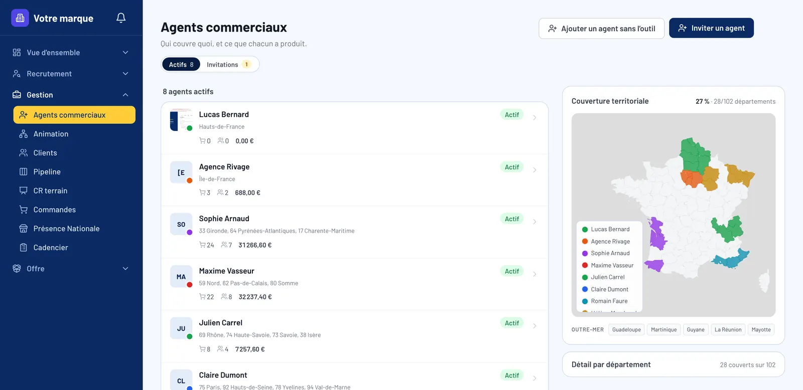Expand the Vue d'ensemble section
Viewport: 803px width, 390px height.
125,53
